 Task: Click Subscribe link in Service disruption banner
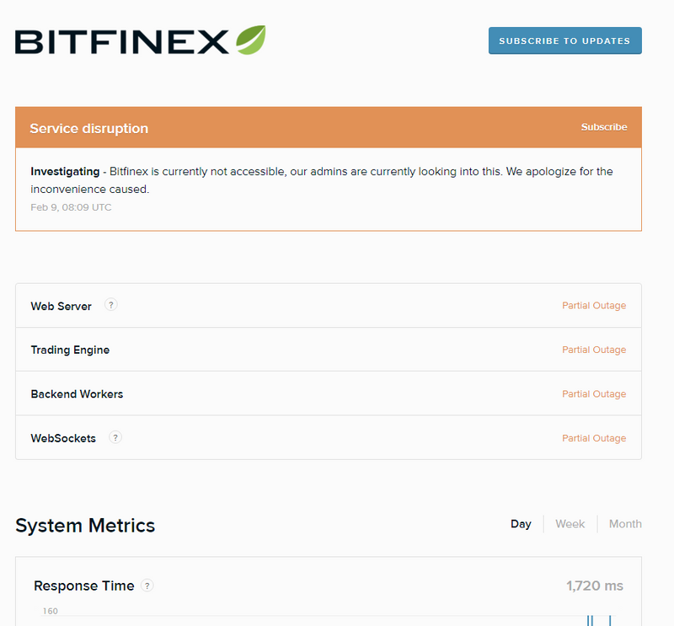604,127
